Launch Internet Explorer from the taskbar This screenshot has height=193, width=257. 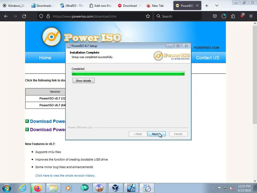22,188
